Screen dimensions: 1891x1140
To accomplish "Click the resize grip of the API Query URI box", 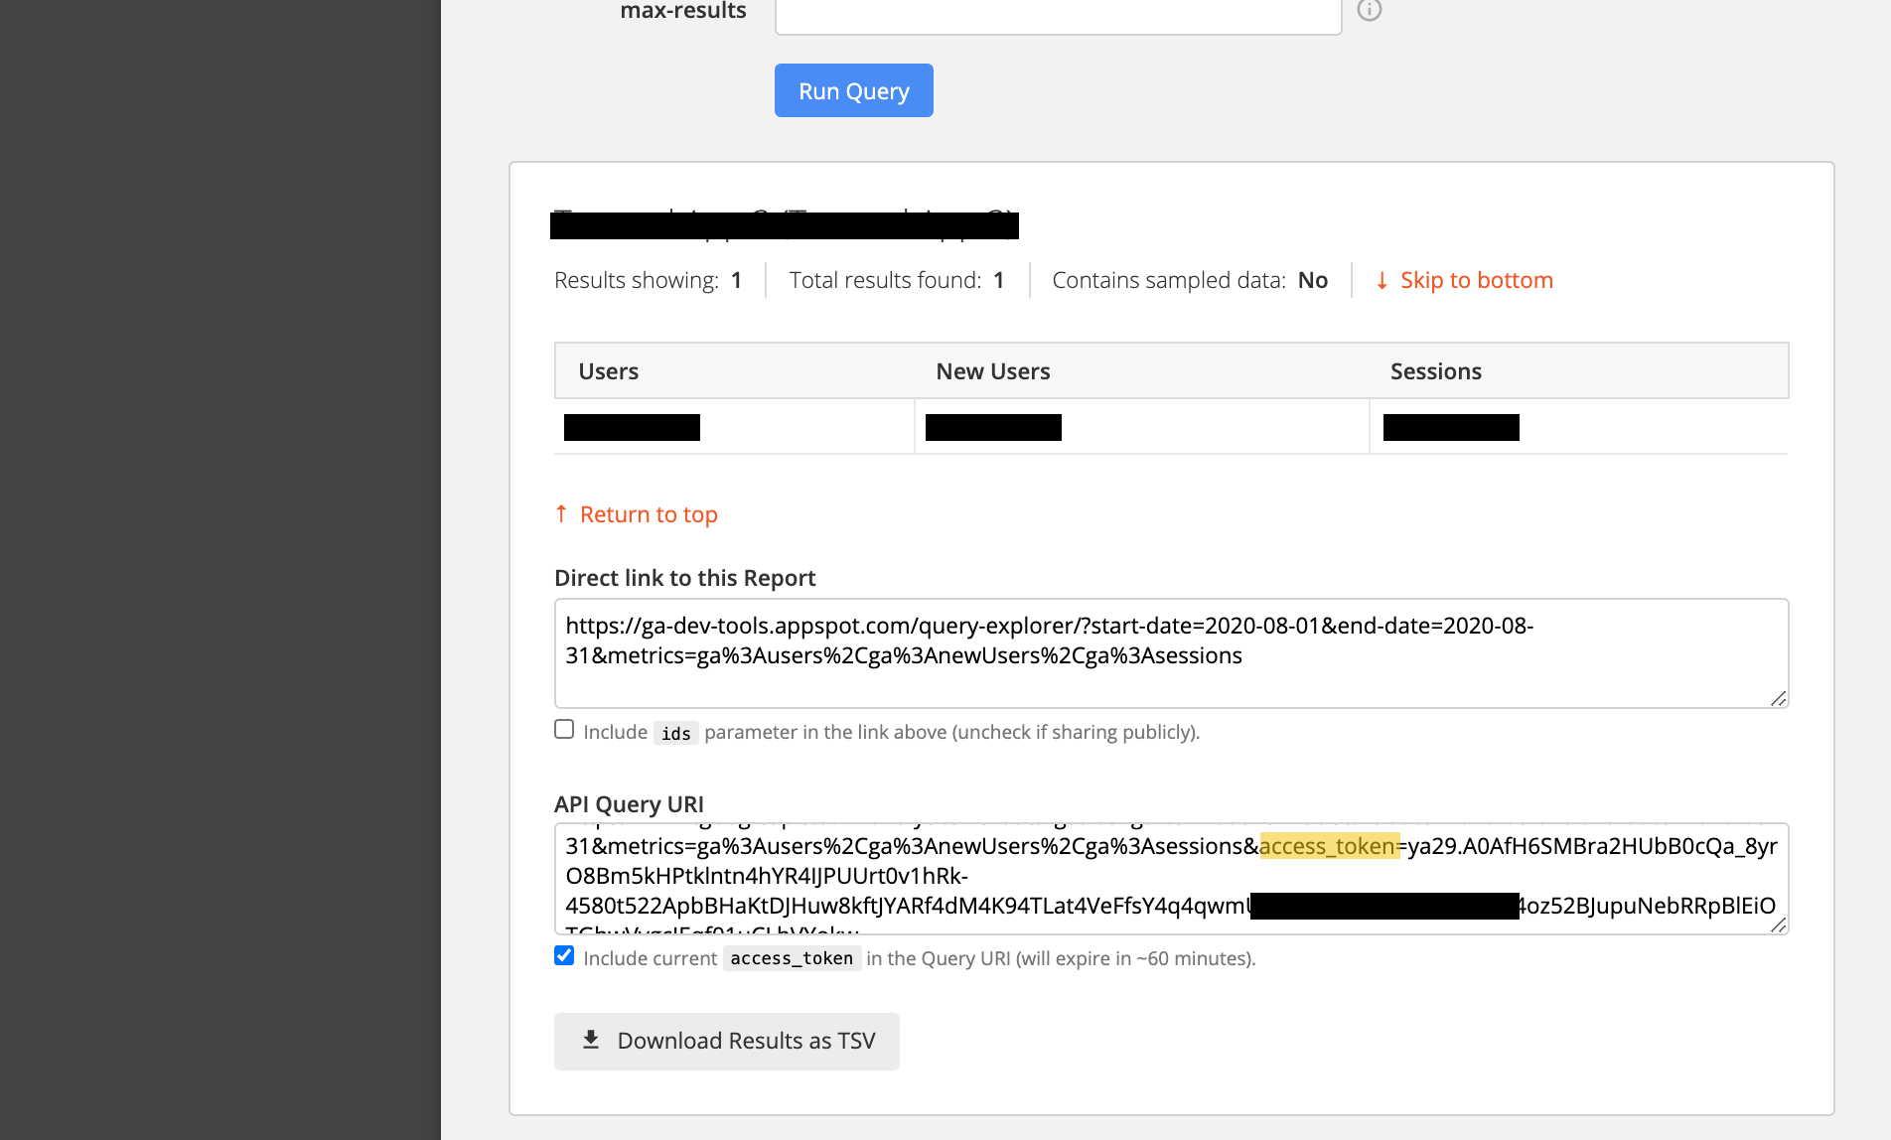I will [x=1778, y=926].
